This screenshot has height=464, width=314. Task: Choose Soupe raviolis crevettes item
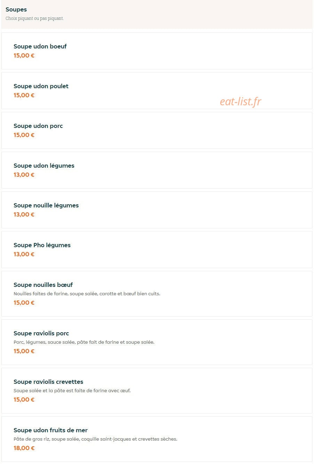[157, 391]
